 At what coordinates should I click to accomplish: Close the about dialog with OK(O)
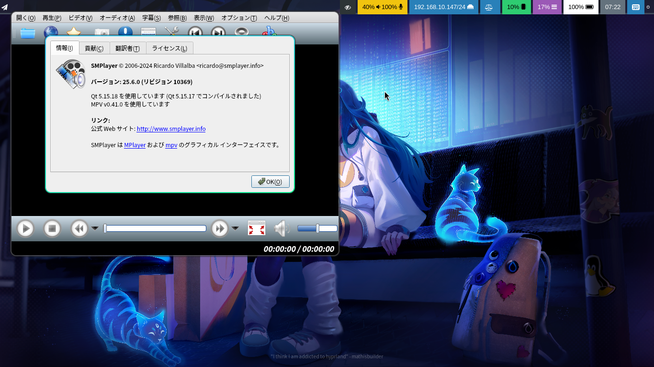pyautogui.click(x=271, y=182)
